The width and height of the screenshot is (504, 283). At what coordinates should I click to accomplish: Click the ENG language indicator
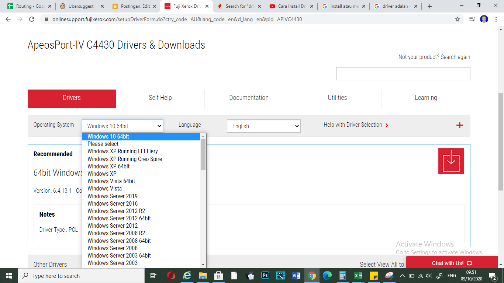pos(452,276)
